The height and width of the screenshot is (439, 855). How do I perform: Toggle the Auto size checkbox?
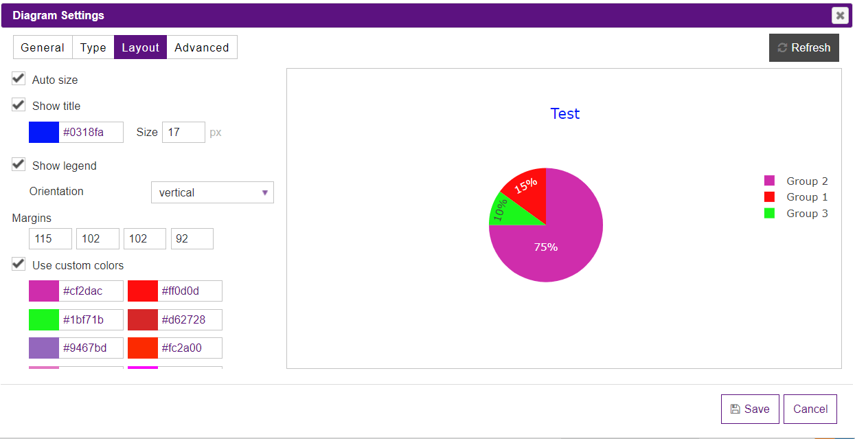[18, 78]
